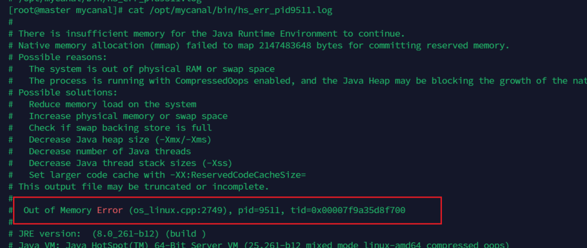This screenshot has width=587, height=248.
Task: Click the red highlighted word Error
Action: click(x=109, y=210)
